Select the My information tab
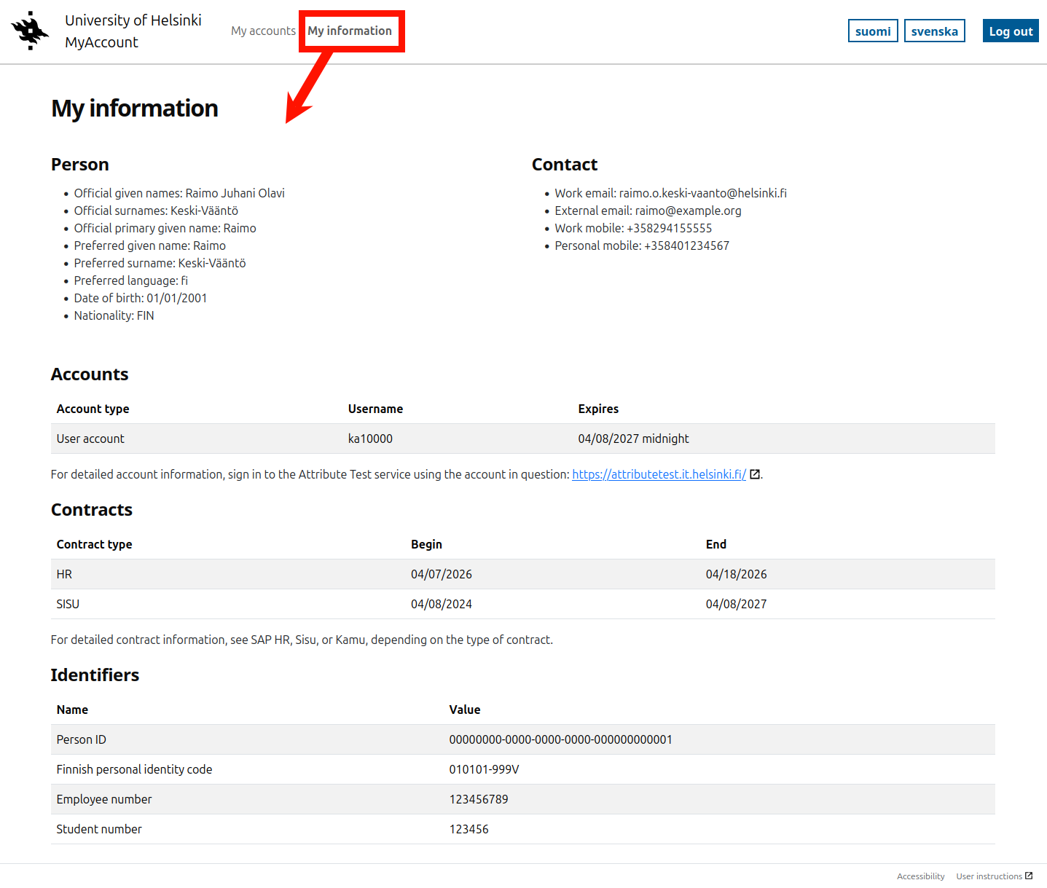The height and width of the screenshot is (888, 1047). (x=350, y=31)
